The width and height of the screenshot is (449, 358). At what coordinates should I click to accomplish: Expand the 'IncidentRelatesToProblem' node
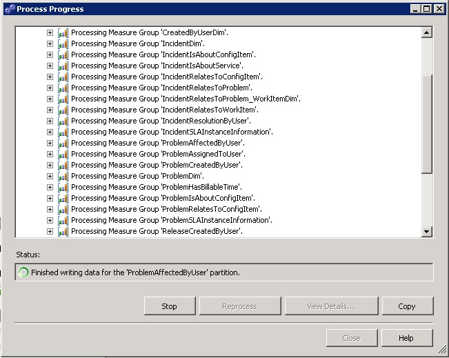pos(50,88)
